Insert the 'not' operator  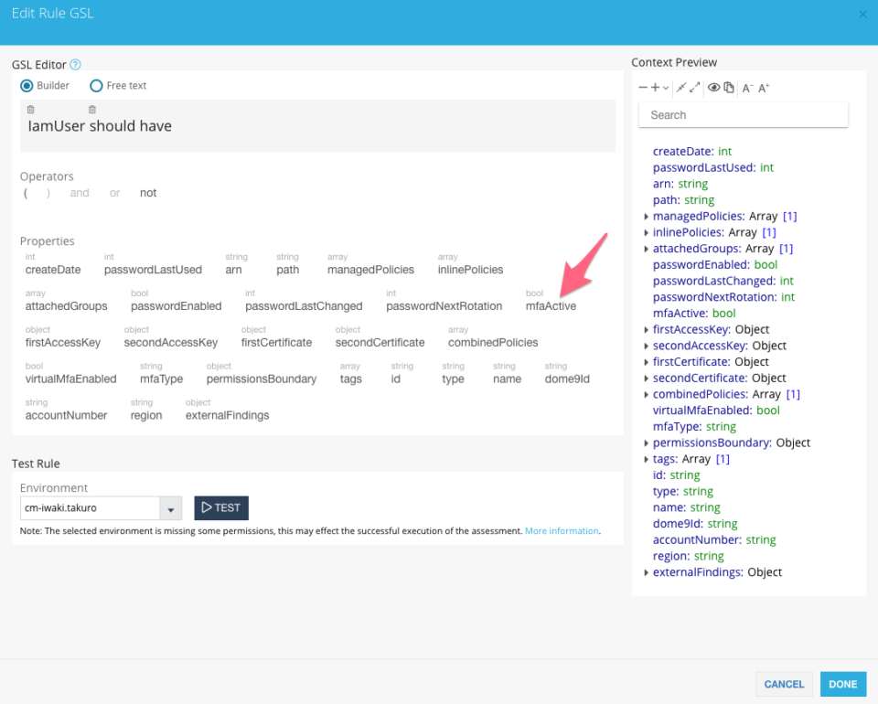148,193
